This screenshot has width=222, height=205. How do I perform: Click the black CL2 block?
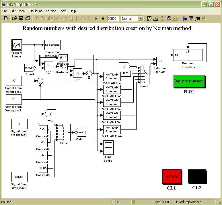tap(197, 177)
